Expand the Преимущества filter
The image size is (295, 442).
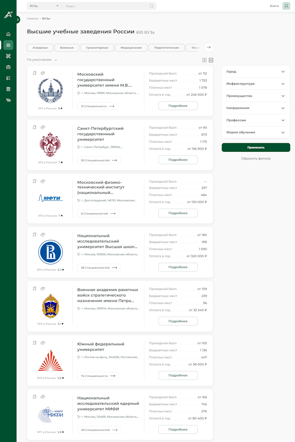click(256, 96)
